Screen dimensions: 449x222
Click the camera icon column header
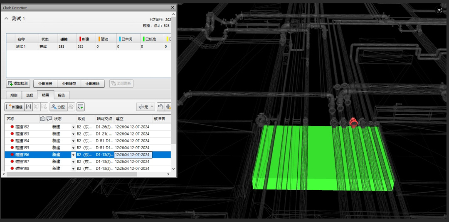coord(43,119)
